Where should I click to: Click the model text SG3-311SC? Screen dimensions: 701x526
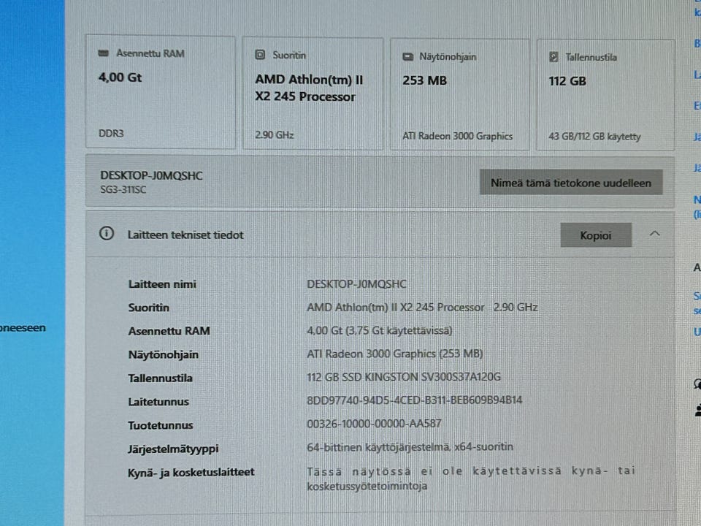pos(123,190)
